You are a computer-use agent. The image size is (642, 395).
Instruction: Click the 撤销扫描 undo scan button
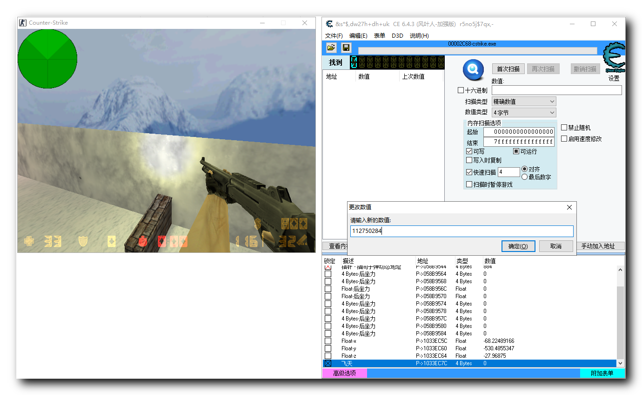pos(585,69)
